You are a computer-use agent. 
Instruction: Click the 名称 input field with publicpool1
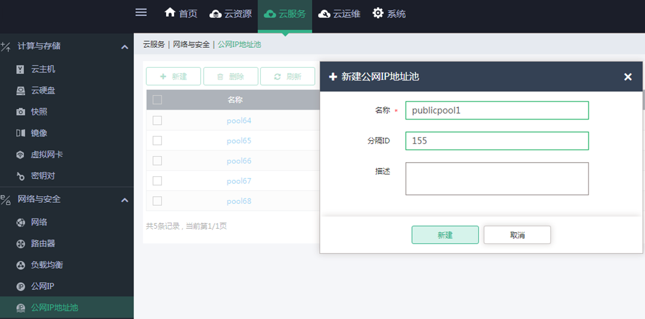497,110
